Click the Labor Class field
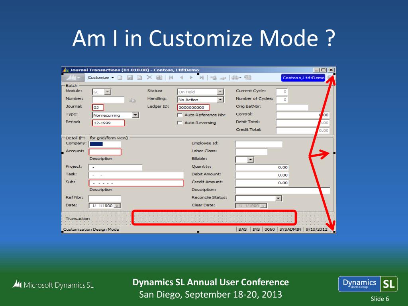This screenshot has height=306, width=408. pos(251,152)
